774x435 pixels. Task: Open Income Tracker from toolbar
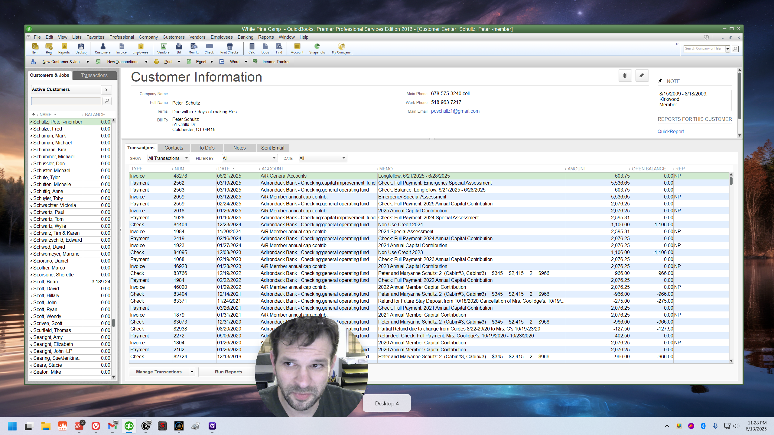276,62
